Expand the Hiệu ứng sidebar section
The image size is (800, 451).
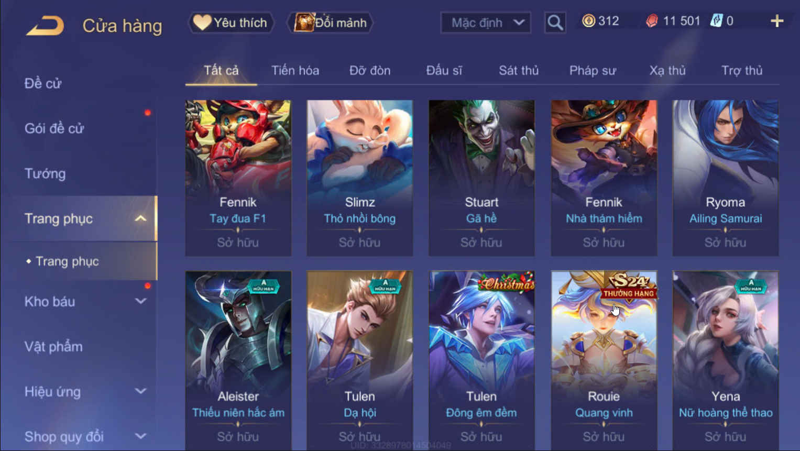[140, 391]
